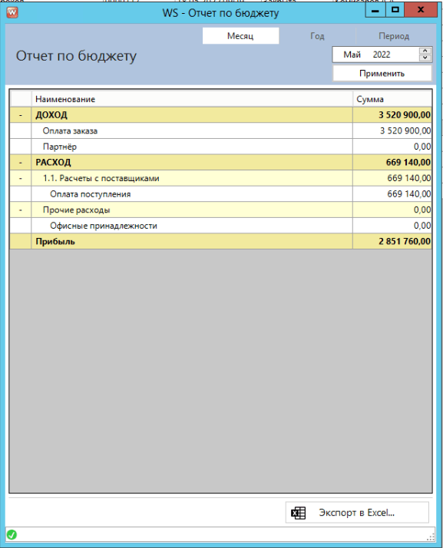The image size is (443, 548).
Task: Click the Май 2022 date field
Action: click(375, 54)
